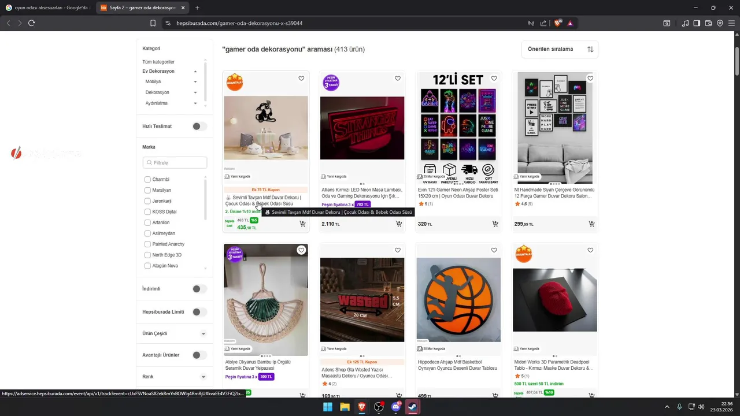Open the Brave Wallet icon
The width and height of the screenshot is (740, 416).
708,23
